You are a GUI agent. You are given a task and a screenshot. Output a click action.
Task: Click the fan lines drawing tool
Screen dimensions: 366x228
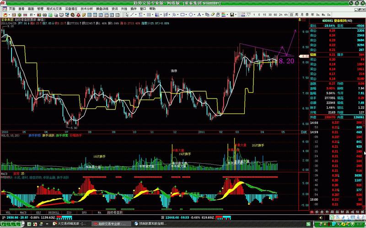[157, 15]
